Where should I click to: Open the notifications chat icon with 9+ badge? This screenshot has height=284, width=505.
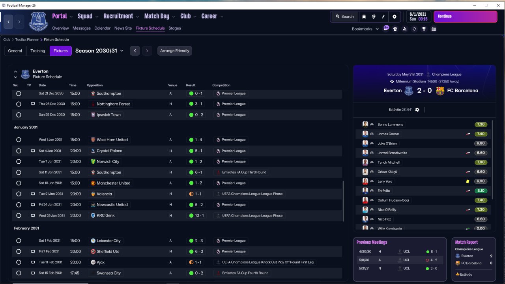click(386, 28)
